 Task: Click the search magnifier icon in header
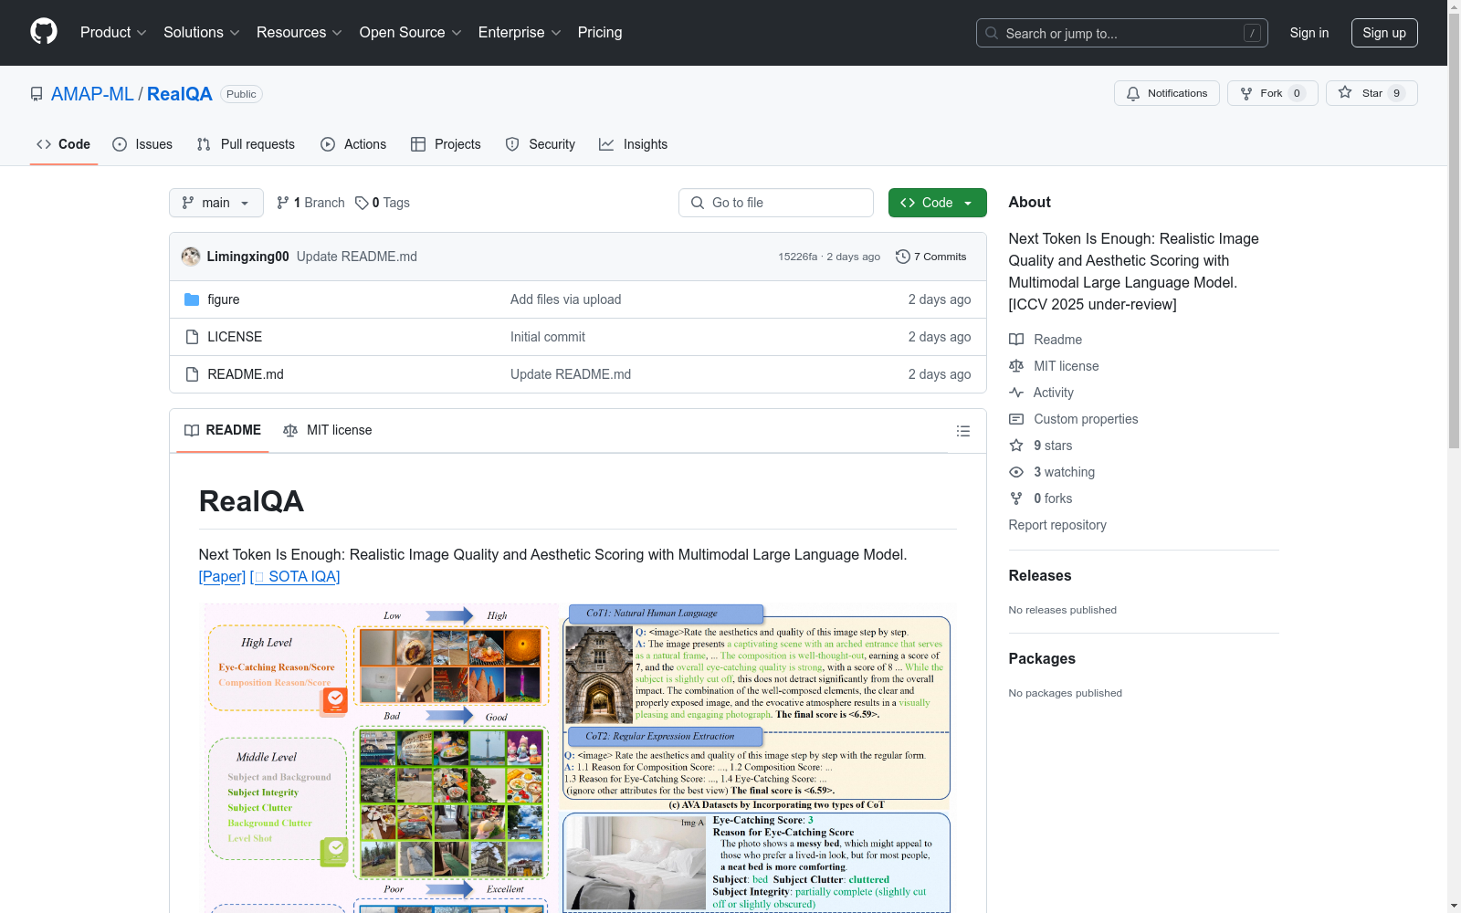(x=992, y=33)
